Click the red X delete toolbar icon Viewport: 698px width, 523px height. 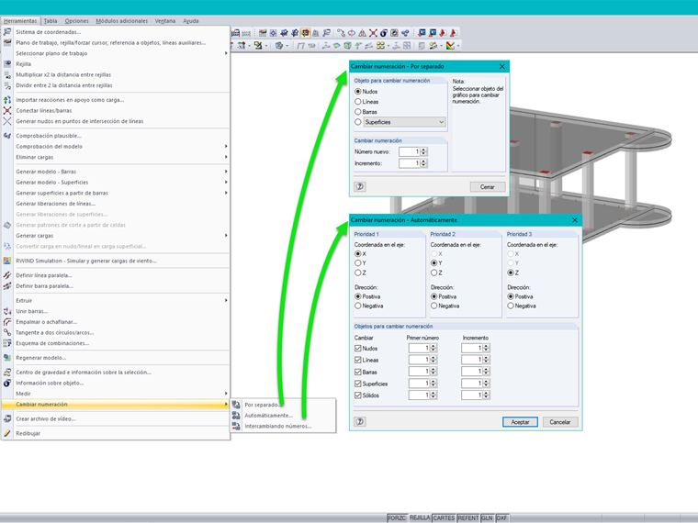point(373,33)
